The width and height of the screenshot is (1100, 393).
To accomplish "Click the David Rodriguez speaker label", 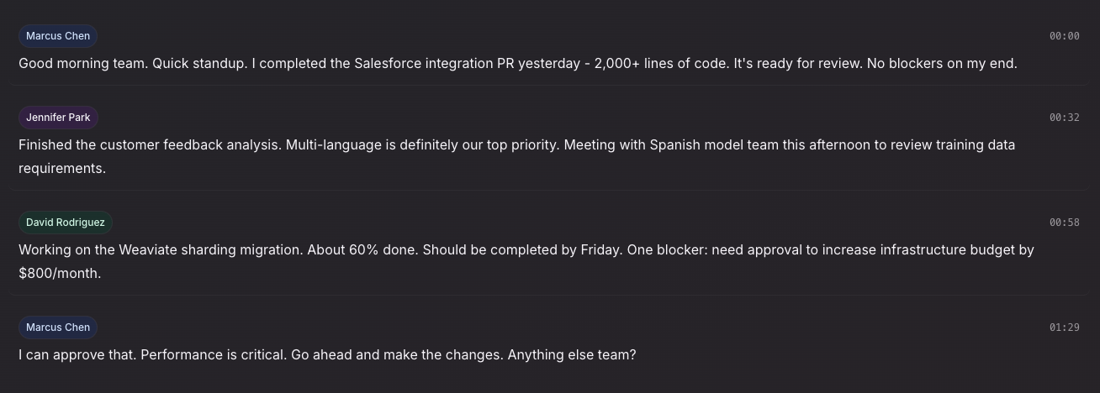I will 65,223.
